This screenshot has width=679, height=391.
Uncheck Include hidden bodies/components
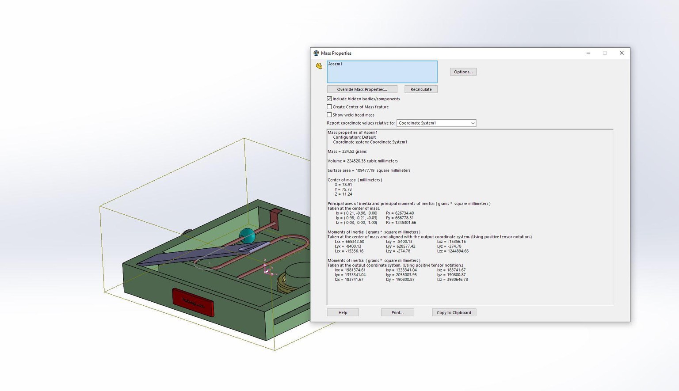[x=329, y=99]
